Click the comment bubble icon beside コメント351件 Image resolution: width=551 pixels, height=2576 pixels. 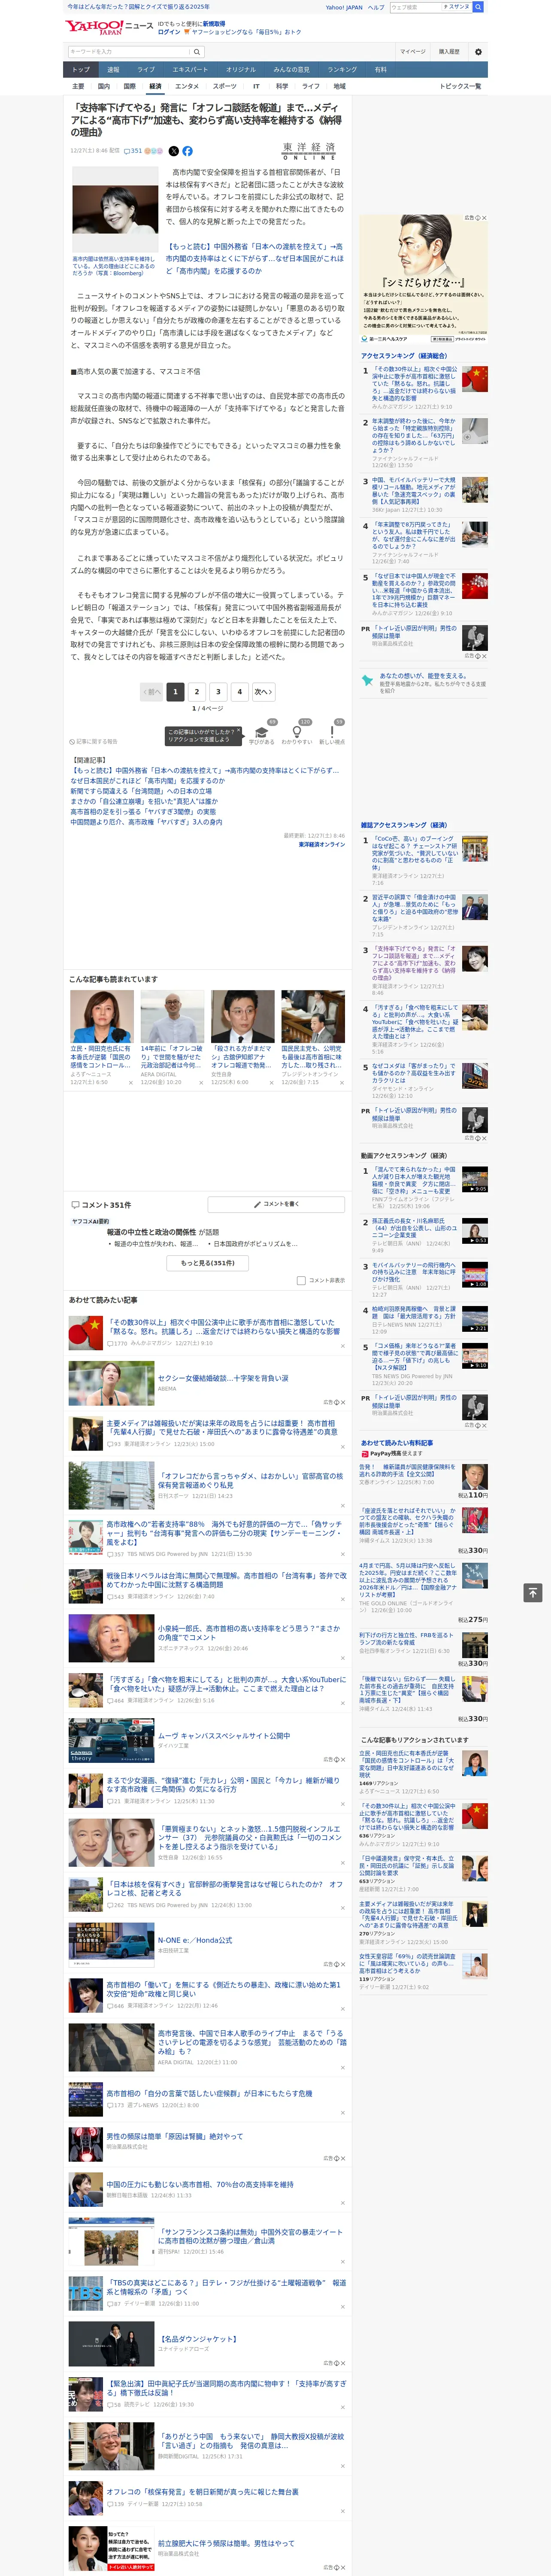(75, 1205)
